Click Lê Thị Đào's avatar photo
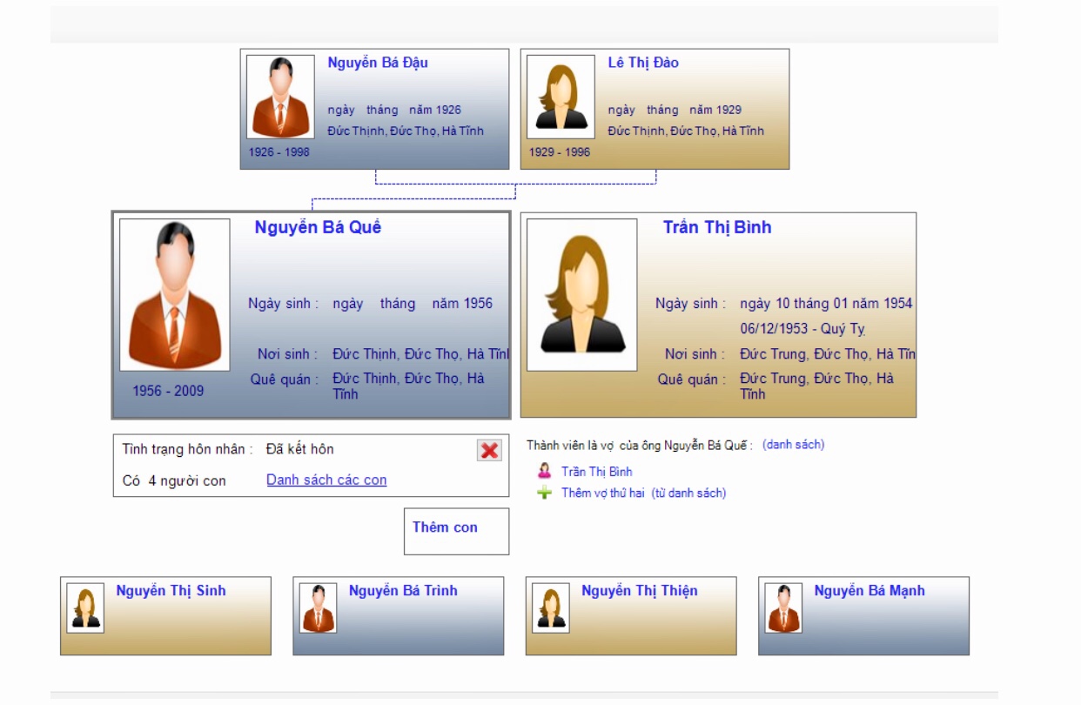The height and width of the screenshot is (705, 1081). coord(561,97)
